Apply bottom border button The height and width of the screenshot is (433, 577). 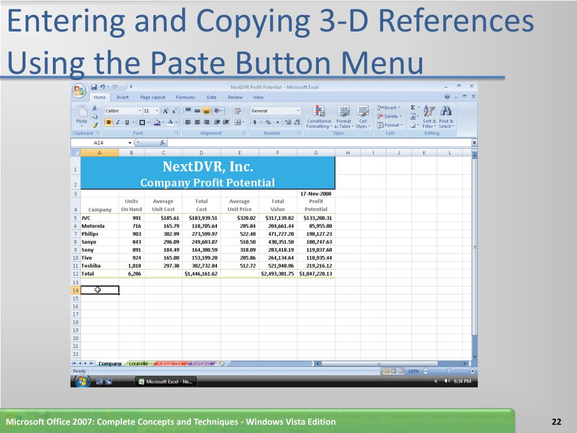[142, 122]
